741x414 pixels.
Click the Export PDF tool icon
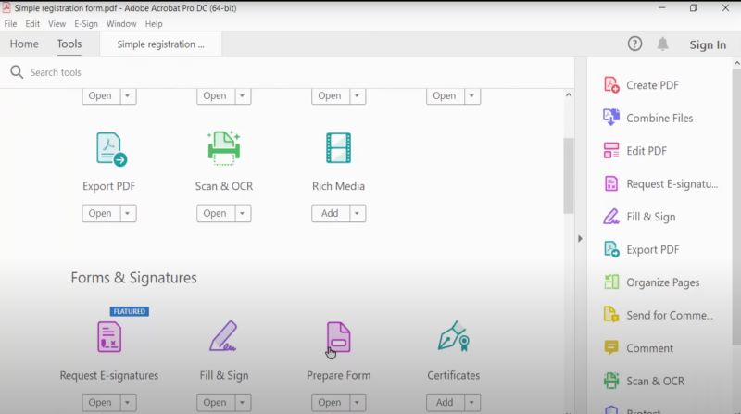coord(110,148)
